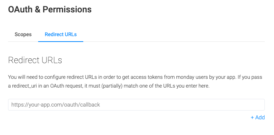The width and height of the screenshot is (274, 135).
Task: Click the Add text of the + Add link
Action: [x=260, y=117]
